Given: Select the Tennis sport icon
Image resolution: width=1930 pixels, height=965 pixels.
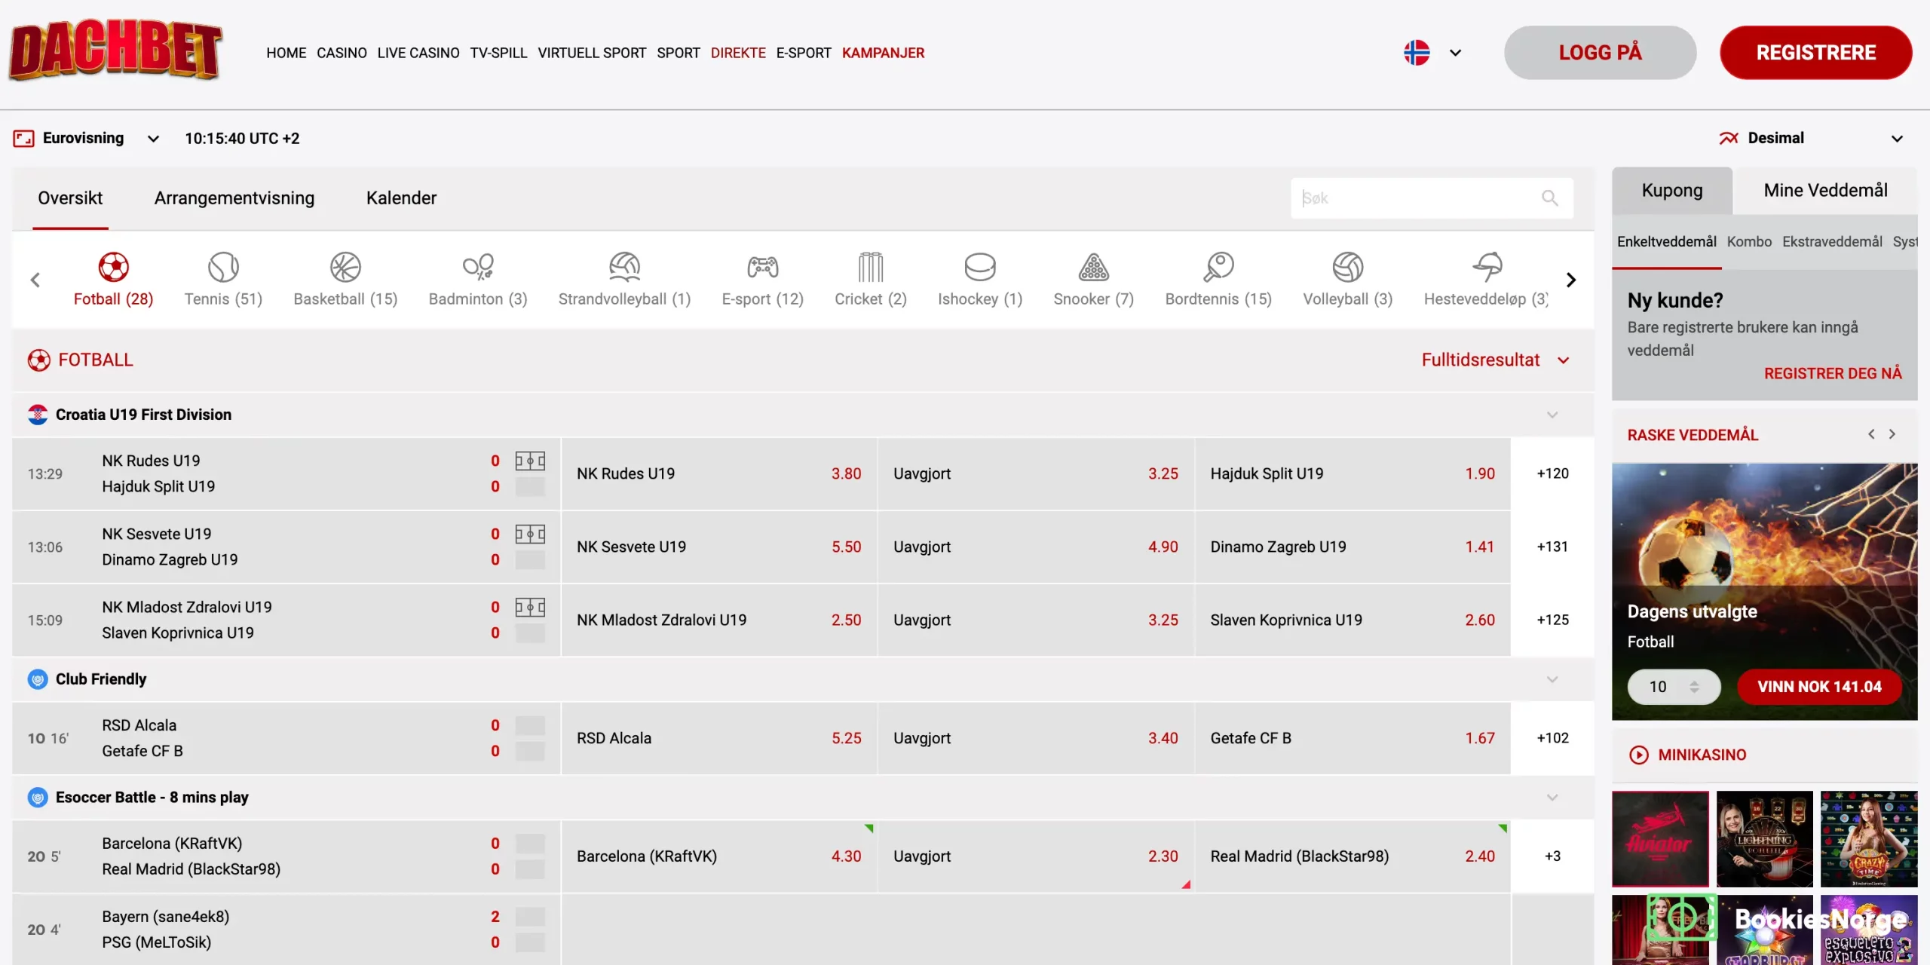Looking at the screenshot, I should tap(223, 267).
